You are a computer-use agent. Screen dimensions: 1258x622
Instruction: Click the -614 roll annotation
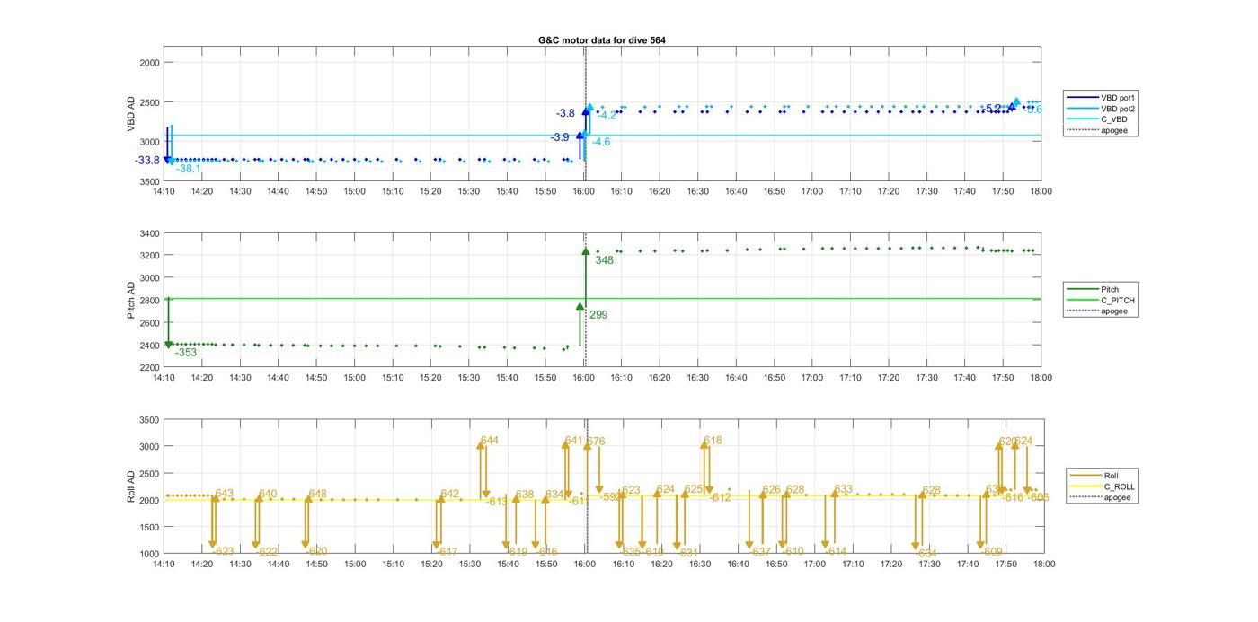836,552
